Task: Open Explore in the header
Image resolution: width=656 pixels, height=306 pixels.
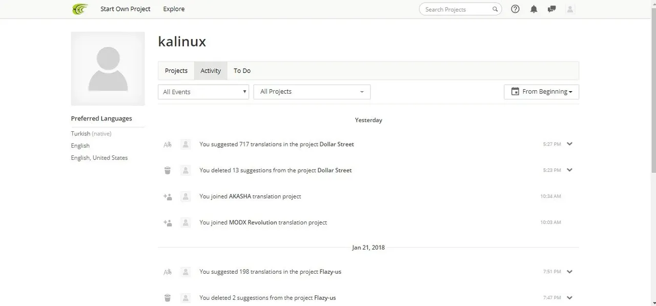Action: point(174,9)
